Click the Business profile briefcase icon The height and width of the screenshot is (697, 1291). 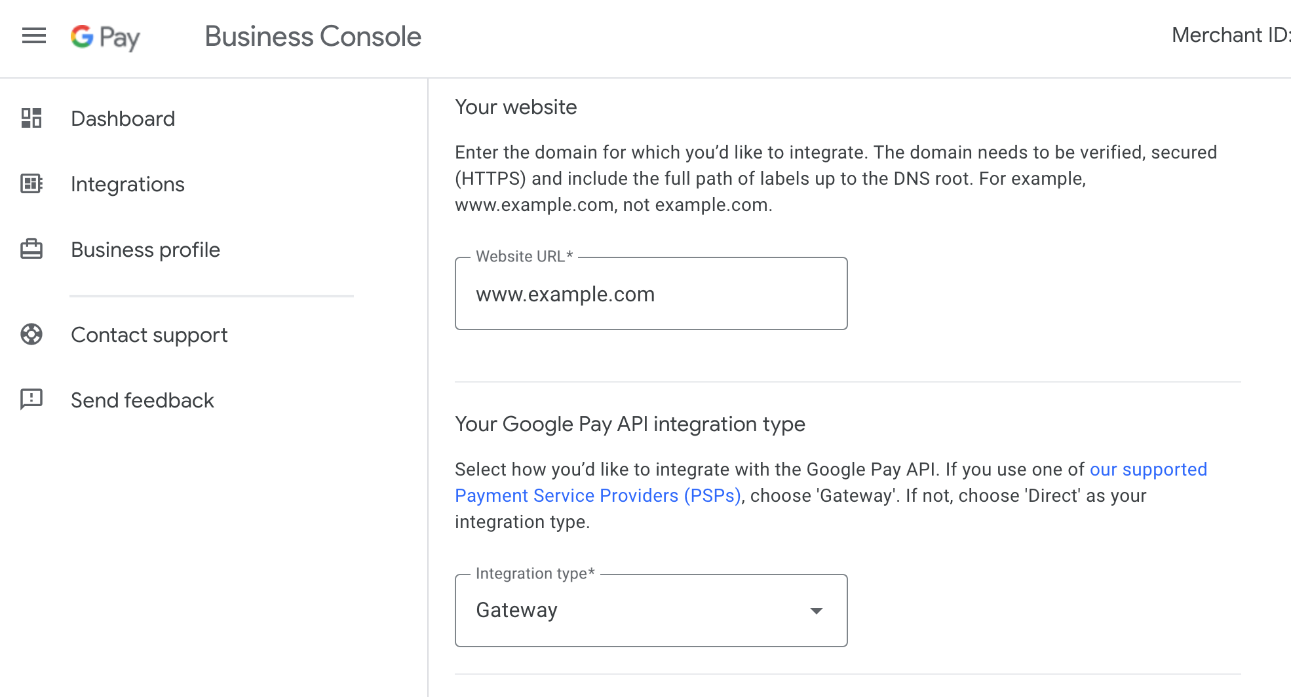tap(31, 249)
